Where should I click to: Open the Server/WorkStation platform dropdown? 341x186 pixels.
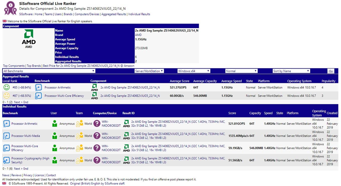pos(149,71)
